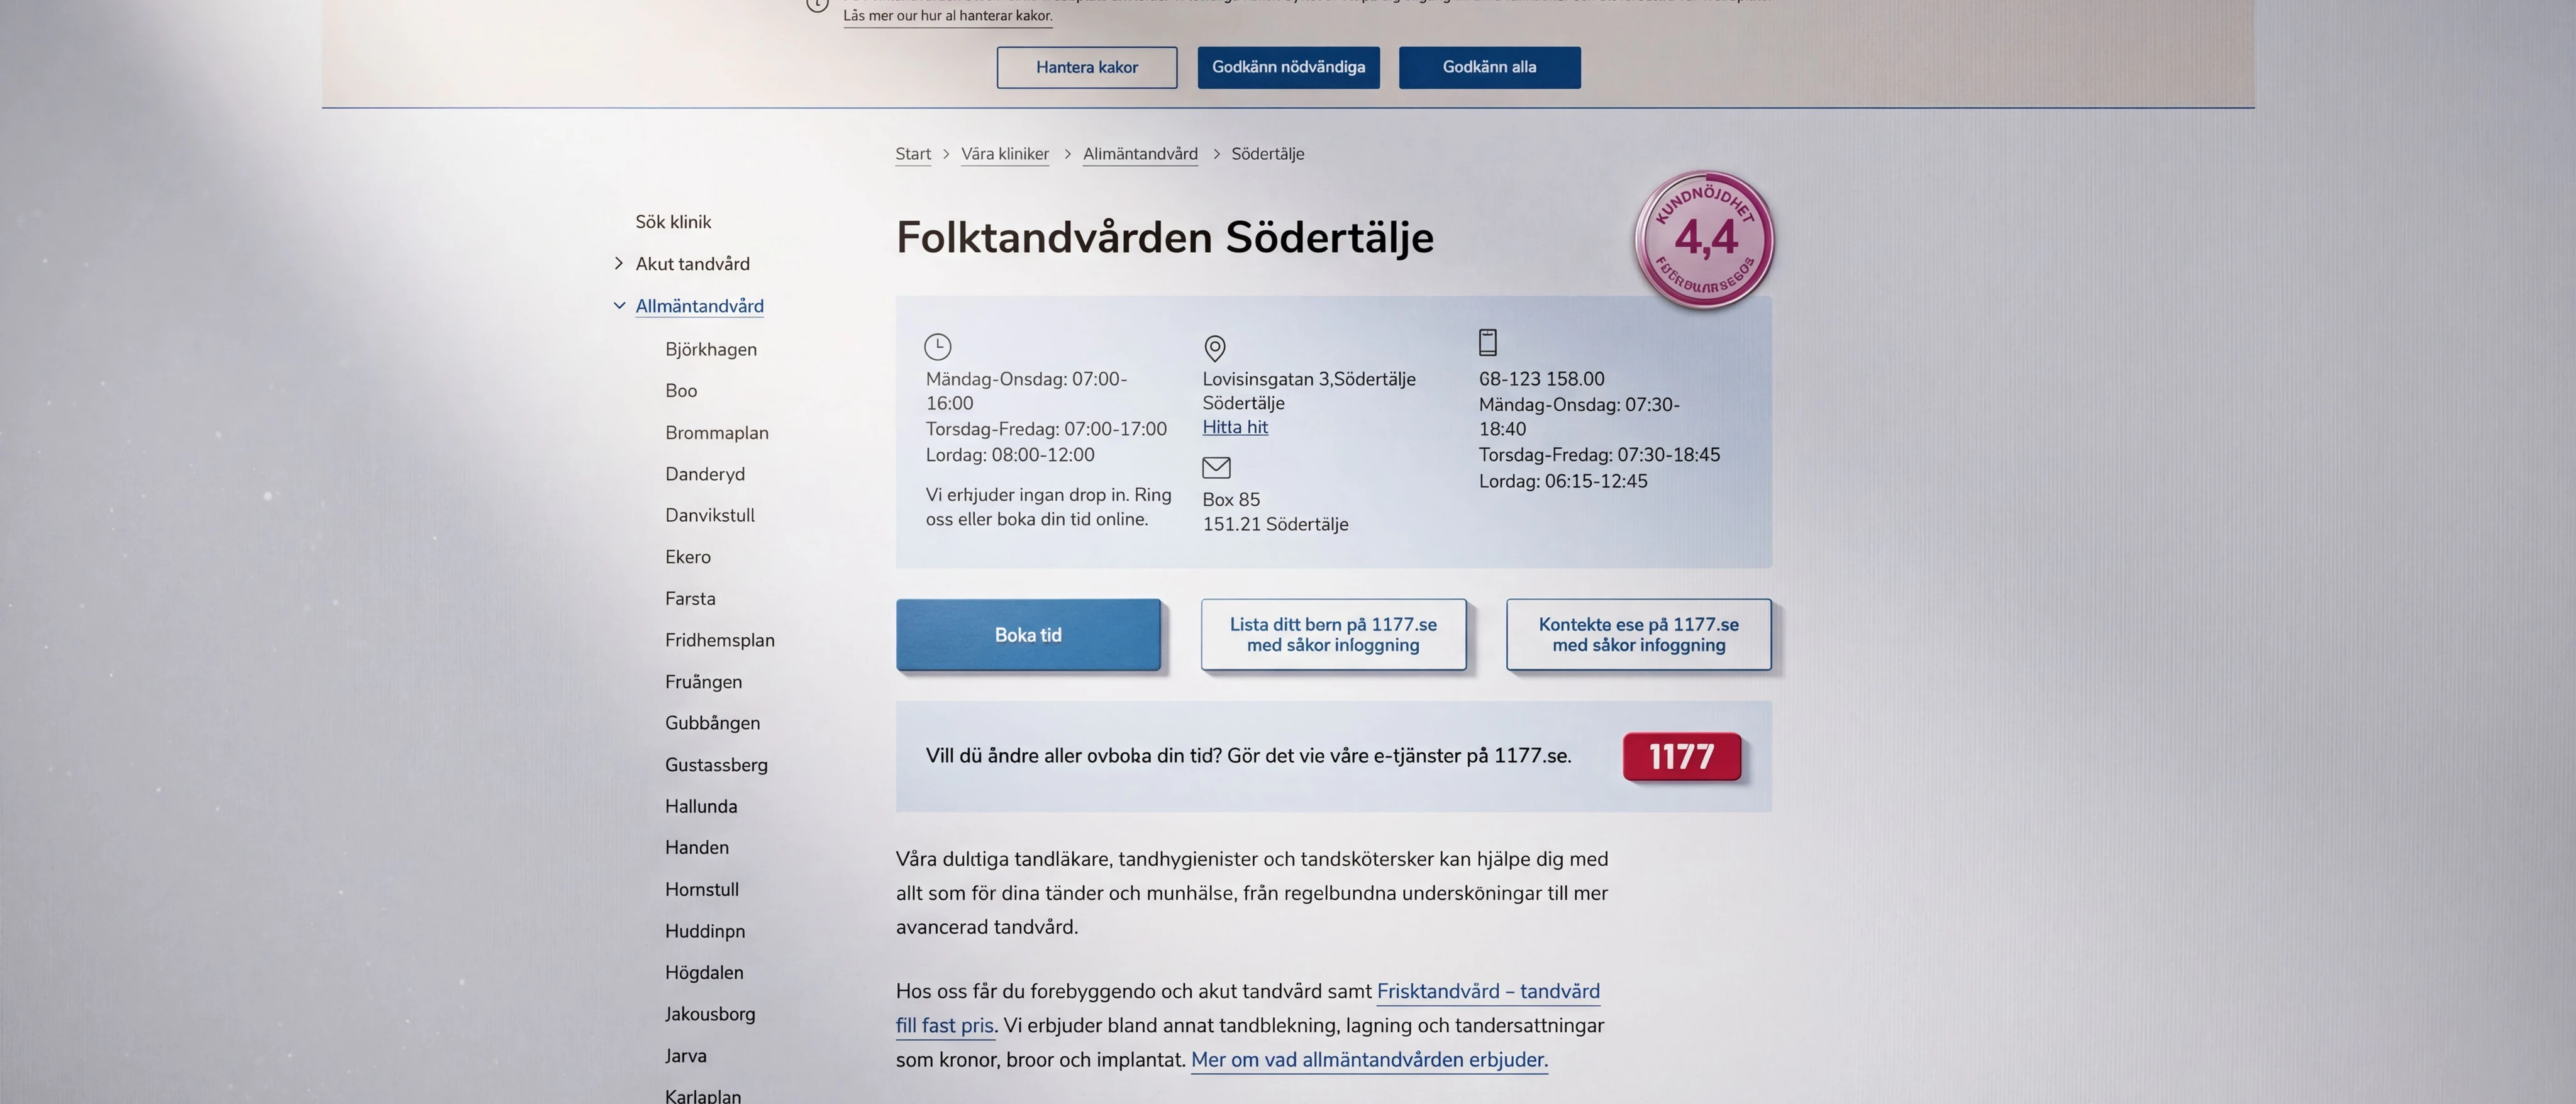Select Handen clinic in sidebar
The width and height of the screenshot is (2576, 1104).
click(697, 847)
